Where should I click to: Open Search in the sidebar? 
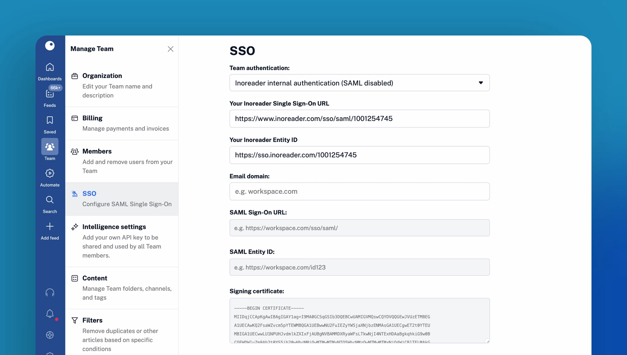point(50,200)
